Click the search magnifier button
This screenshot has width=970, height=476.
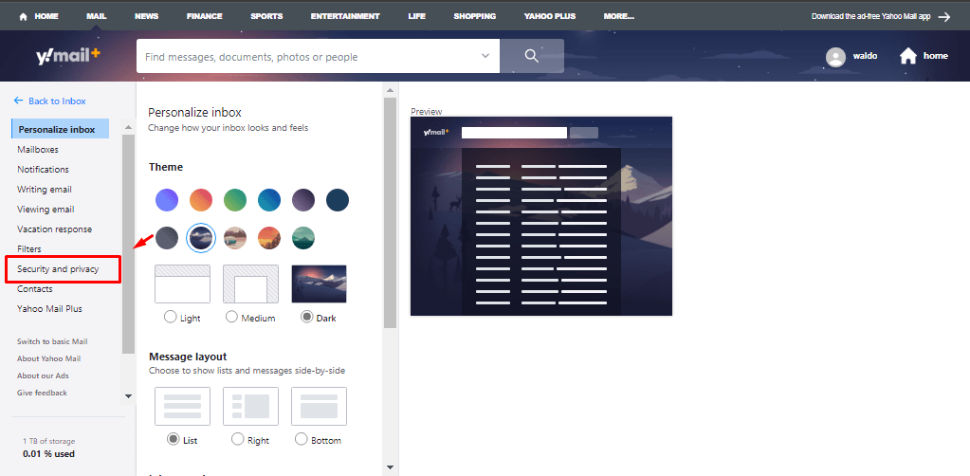coord(532,56)
